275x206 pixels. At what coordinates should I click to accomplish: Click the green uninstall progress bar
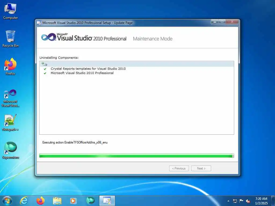(137, 156)
